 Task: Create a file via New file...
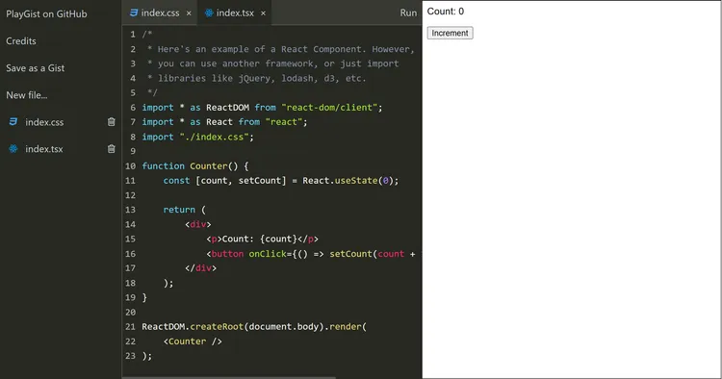[x=27, y=95]
